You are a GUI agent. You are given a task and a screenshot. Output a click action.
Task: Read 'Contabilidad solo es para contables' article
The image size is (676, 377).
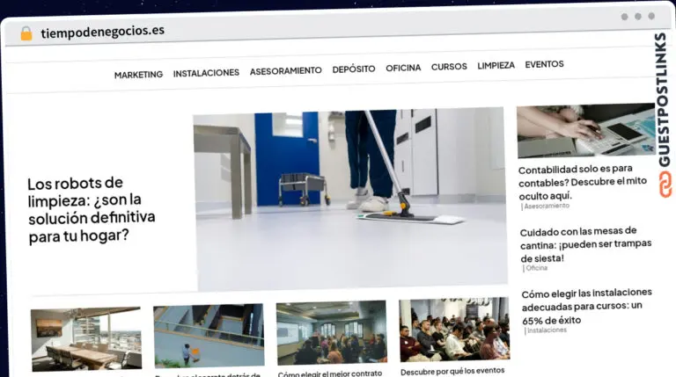pyautogui.click(x=583, y=182)
